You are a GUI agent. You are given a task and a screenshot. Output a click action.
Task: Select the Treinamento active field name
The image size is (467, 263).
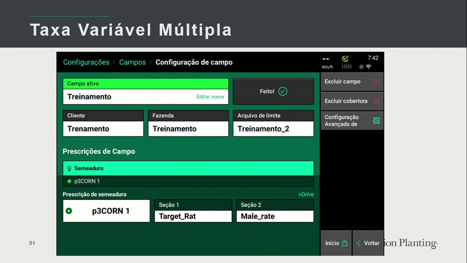(x=89, y=97)
